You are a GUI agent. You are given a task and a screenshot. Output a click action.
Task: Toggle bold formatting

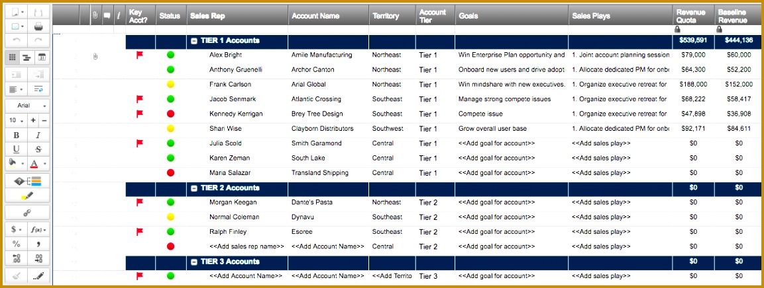(16, 135)
